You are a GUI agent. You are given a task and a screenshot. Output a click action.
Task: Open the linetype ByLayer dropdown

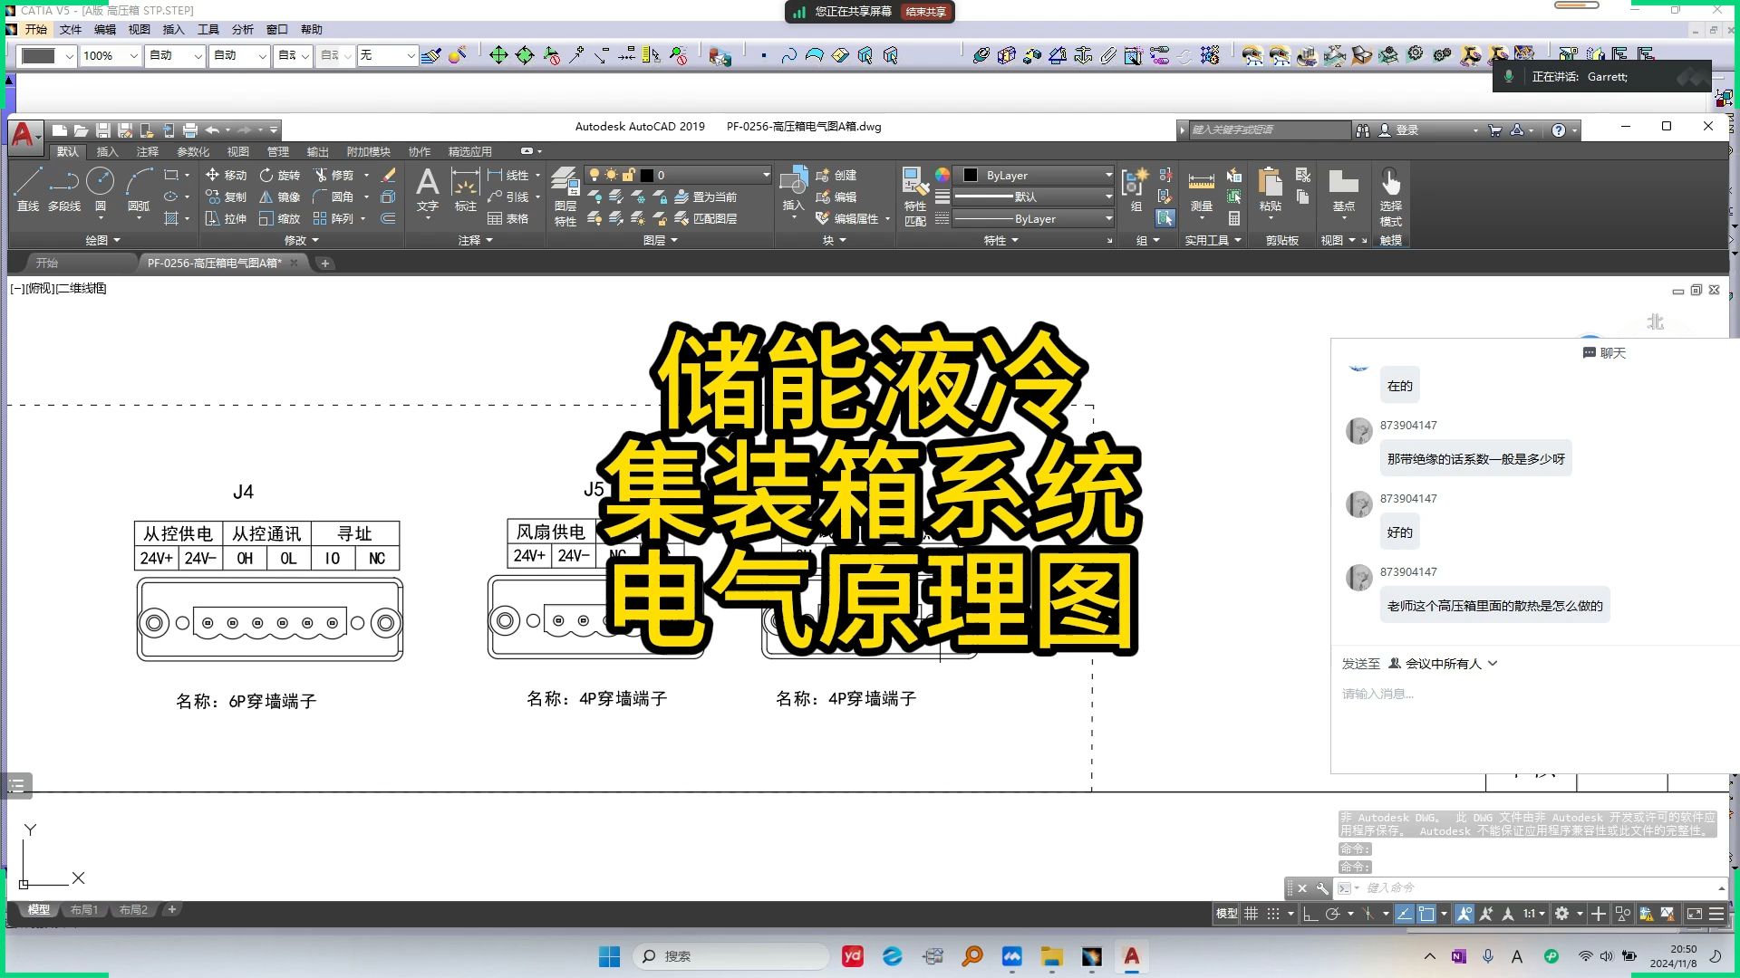(1107, 218)
